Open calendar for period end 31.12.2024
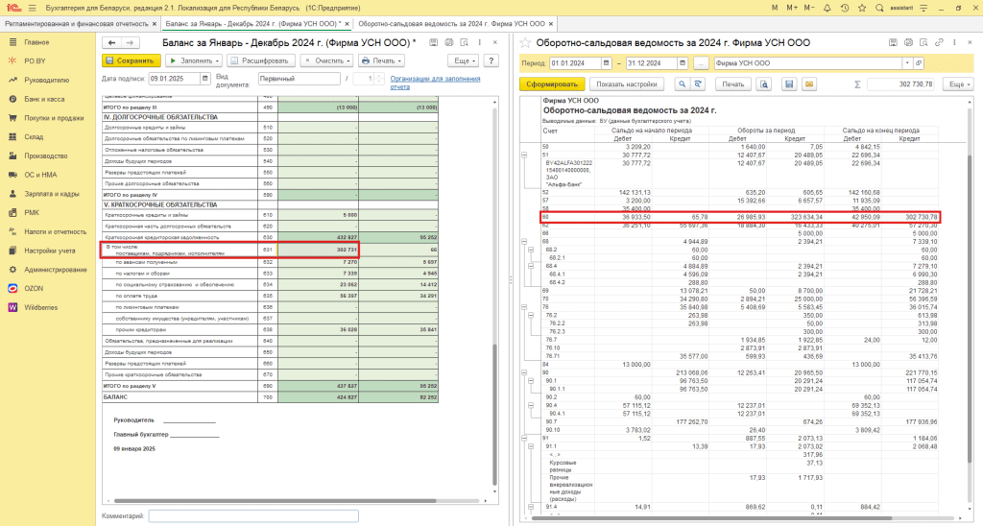The height and width of the screenshot is (526, 983). [x=683, y=63]
